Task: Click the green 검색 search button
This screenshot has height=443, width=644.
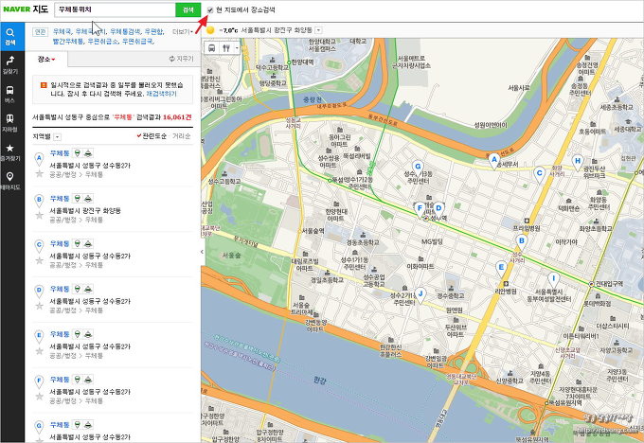Action: pos(188,9)
